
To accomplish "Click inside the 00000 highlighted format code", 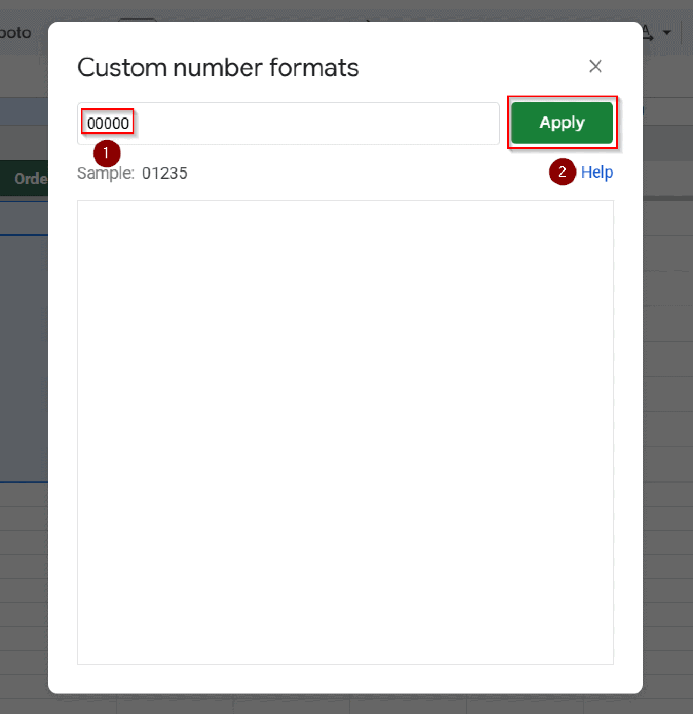I will click(108, 123).
